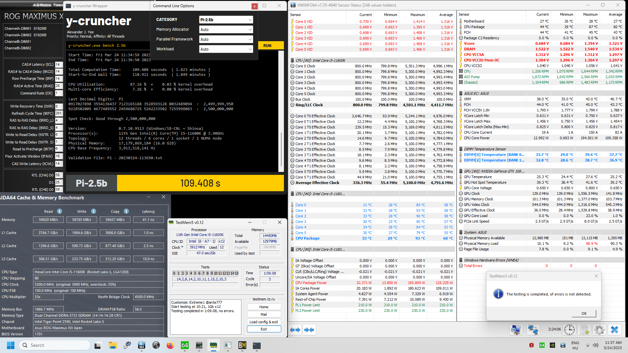Close the Command Line Options panel

[x=254, y=6]
